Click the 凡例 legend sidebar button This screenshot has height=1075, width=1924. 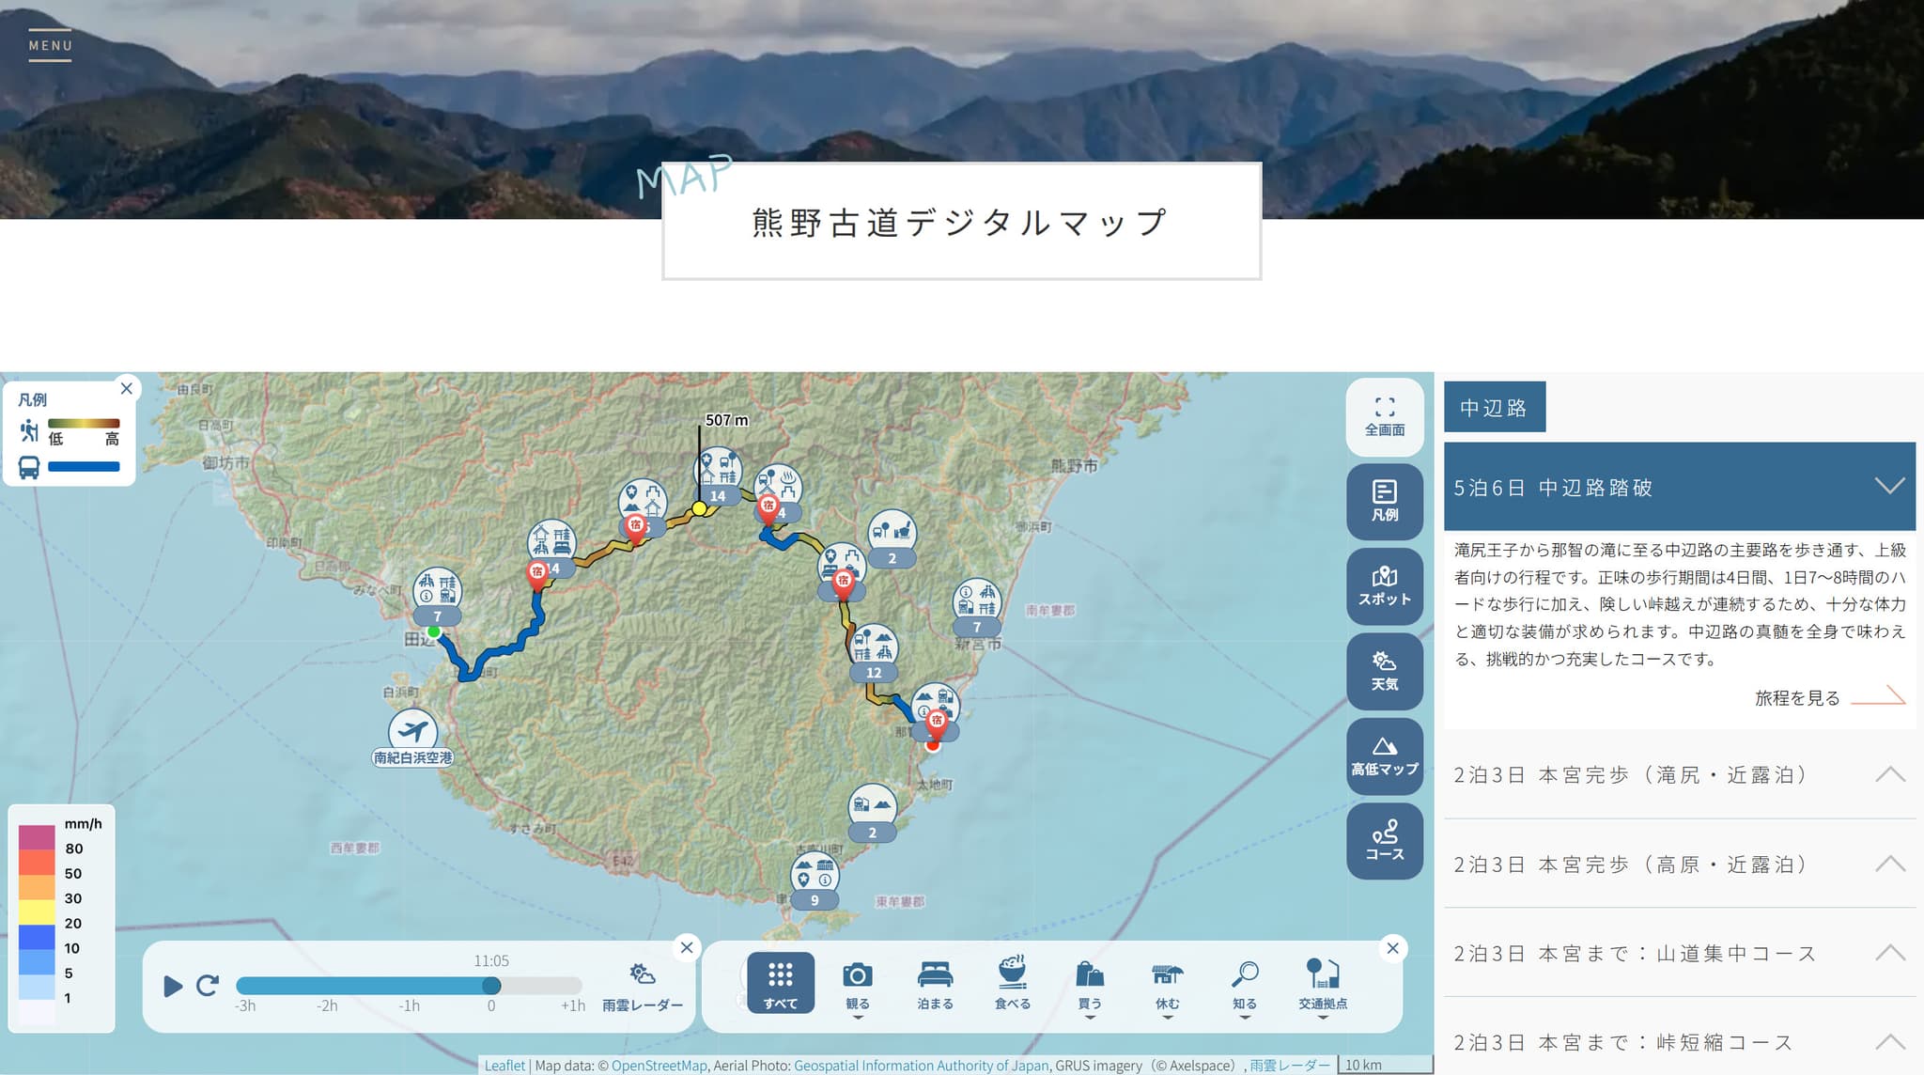coord(1384,501)
